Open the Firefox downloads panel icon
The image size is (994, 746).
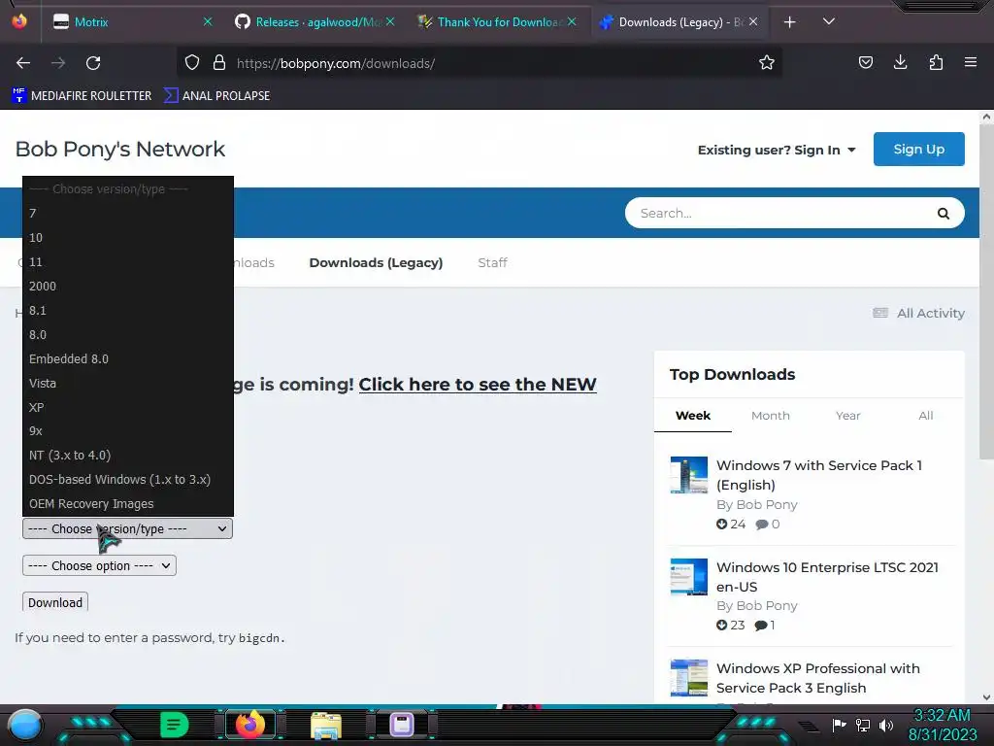click(900, 62)
